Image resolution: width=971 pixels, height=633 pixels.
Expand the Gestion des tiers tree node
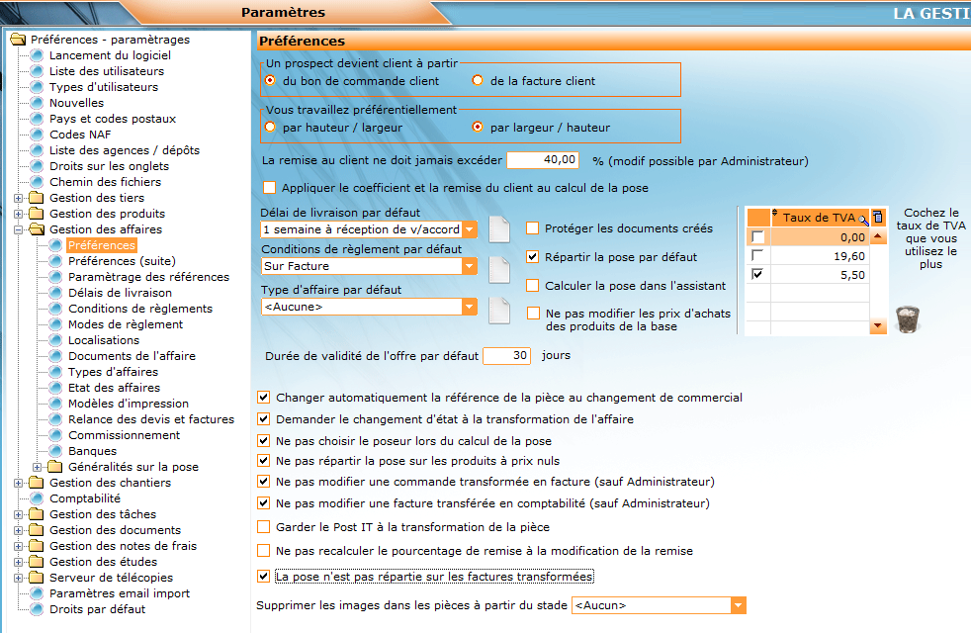pos(19,198)
